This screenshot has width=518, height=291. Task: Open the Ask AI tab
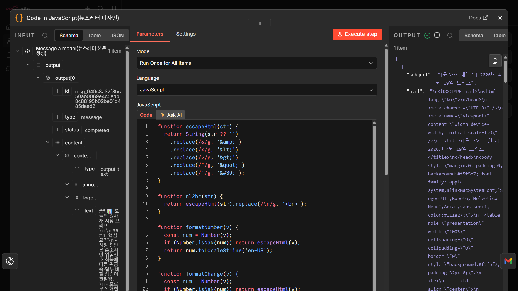(171, 115)
